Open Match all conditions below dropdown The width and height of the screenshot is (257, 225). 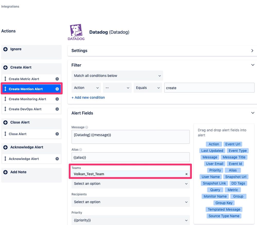(x=117, y=76)
